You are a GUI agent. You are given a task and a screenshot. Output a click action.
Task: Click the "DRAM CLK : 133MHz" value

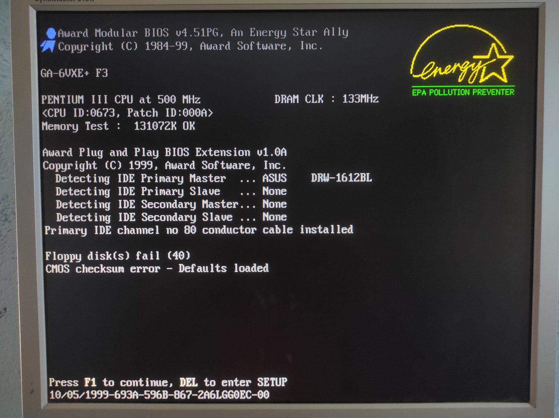click(327, 99)
